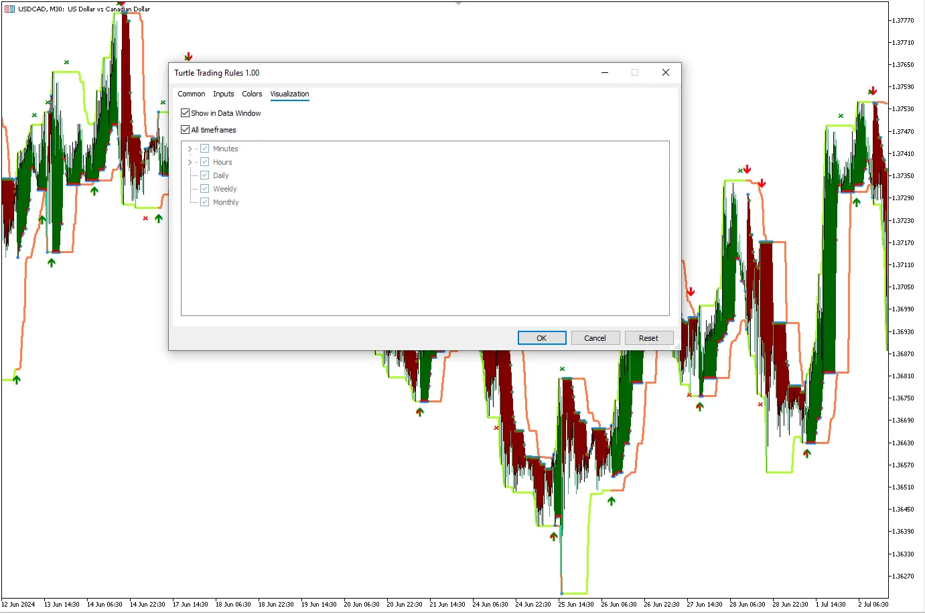The height and width of the screenshot is (614, 925).
Task: Expand the Minutes tree node
Action: pyautogui.click(x=190, y=149)
